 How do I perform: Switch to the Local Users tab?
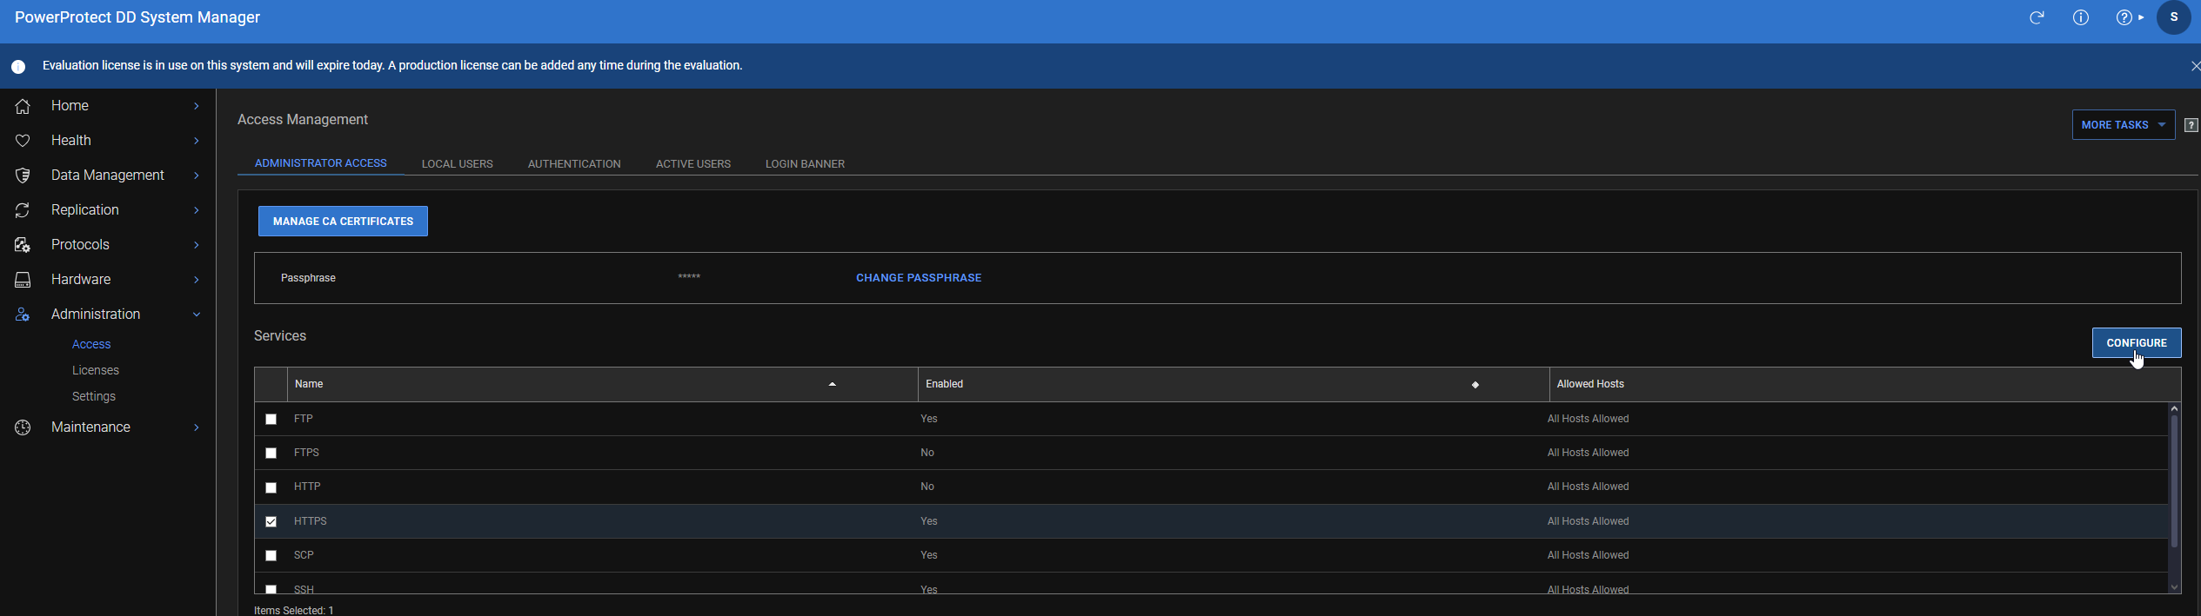(458, 164)
